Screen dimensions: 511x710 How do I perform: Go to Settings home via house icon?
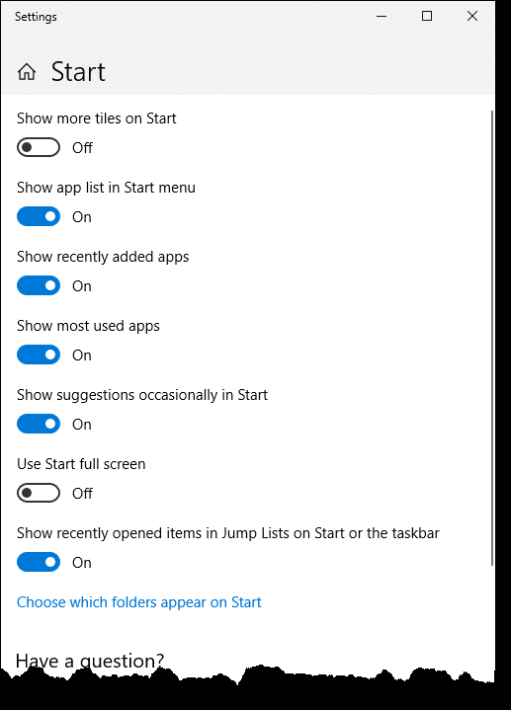coord(27,71)
